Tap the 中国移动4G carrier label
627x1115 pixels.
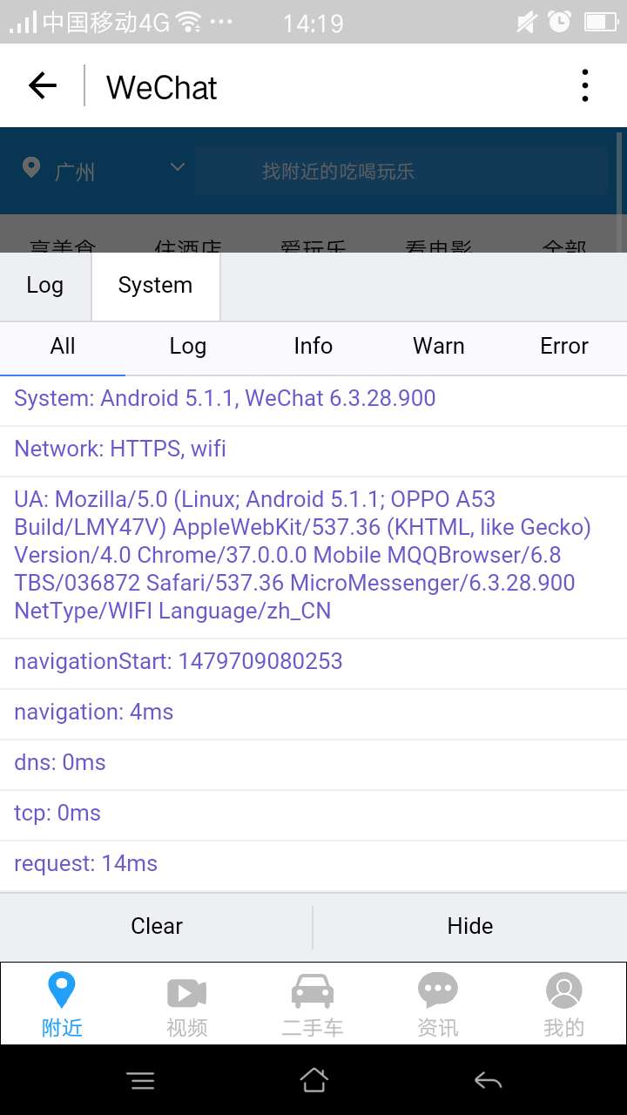pos(106,22)
